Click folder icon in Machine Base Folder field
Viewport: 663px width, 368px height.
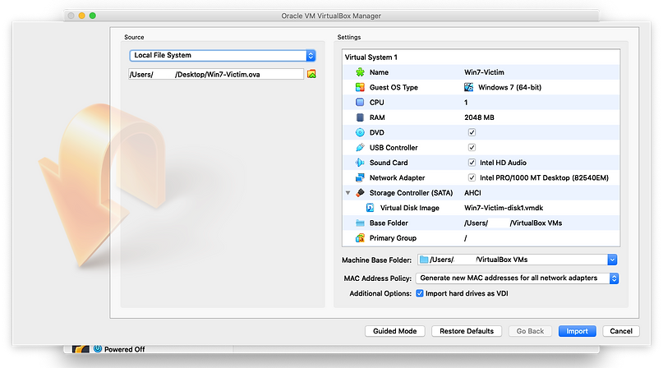424,260
